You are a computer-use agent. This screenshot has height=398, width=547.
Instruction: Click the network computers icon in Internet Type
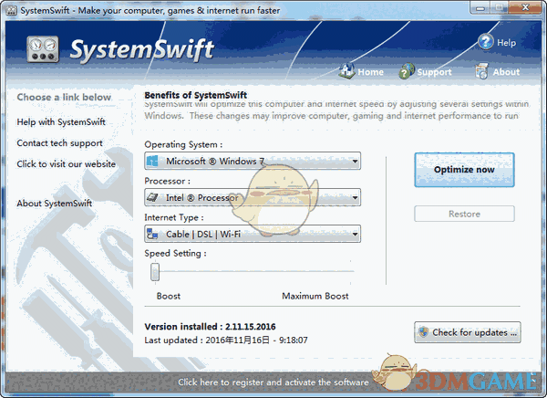point(152,234)
